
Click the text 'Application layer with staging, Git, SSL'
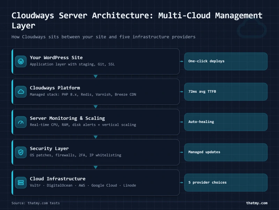72,64
